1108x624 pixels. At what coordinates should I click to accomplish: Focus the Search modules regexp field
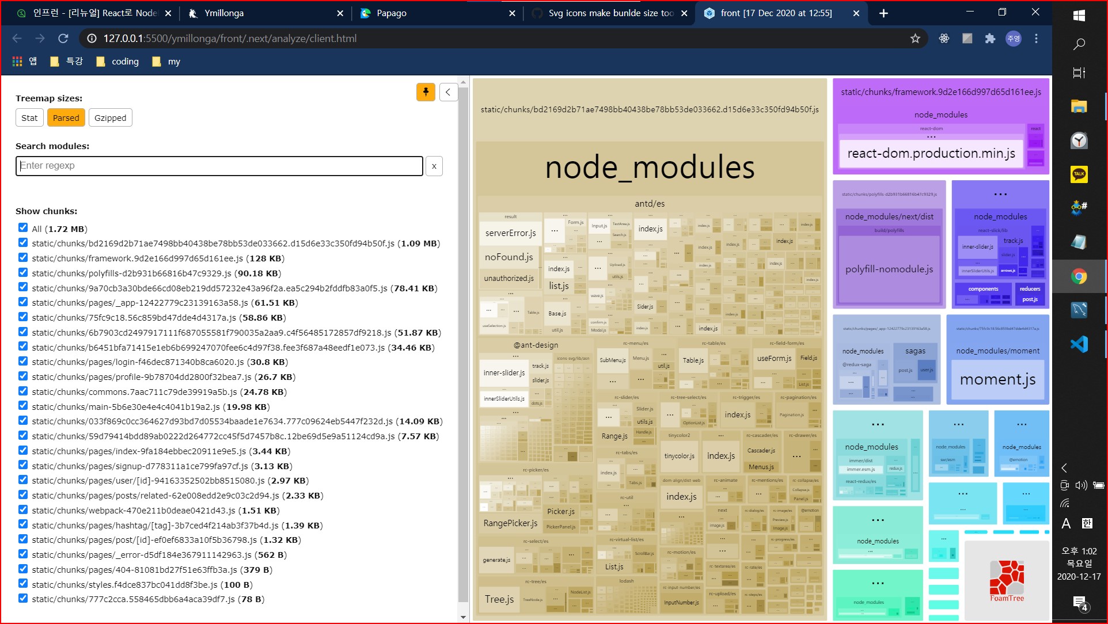tap(219, 166)
